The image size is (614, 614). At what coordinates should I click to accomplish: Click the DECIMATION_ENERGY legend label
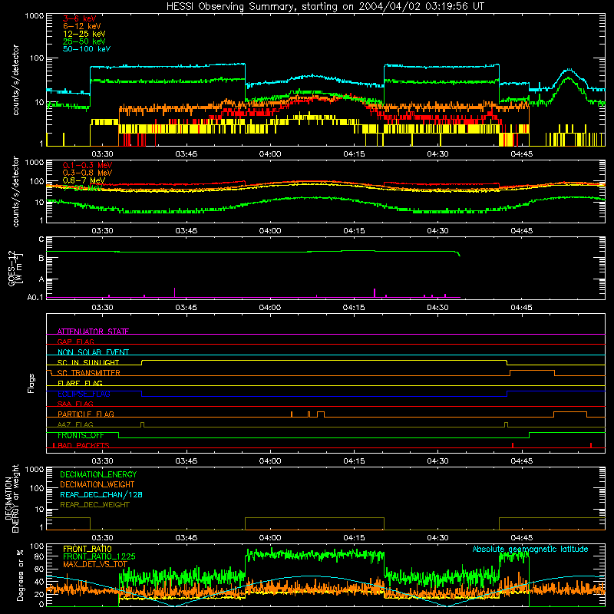coord(98,474)
